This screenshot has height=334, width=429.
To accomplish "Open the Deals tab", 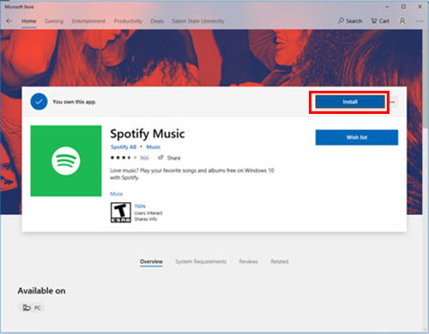I will (x=157, y=21).
